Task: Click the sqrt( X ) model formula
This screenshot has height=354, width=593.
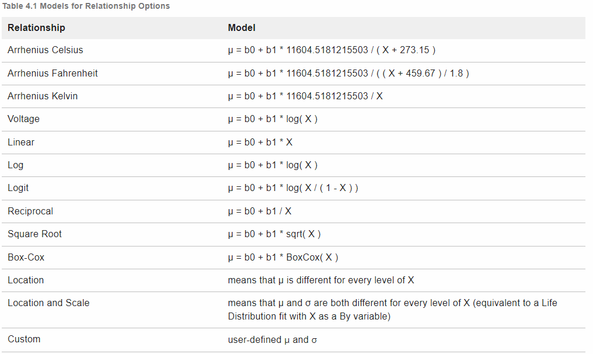Action: coord(274,234)
